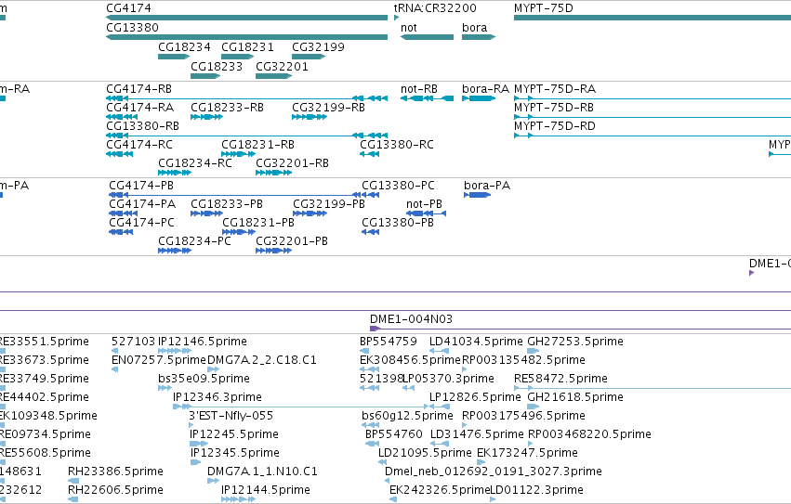Screen dimensions: 791x504
Task: Click the RH22606.5prime EST
Action: pyautogui.click(x=73, y=500)
